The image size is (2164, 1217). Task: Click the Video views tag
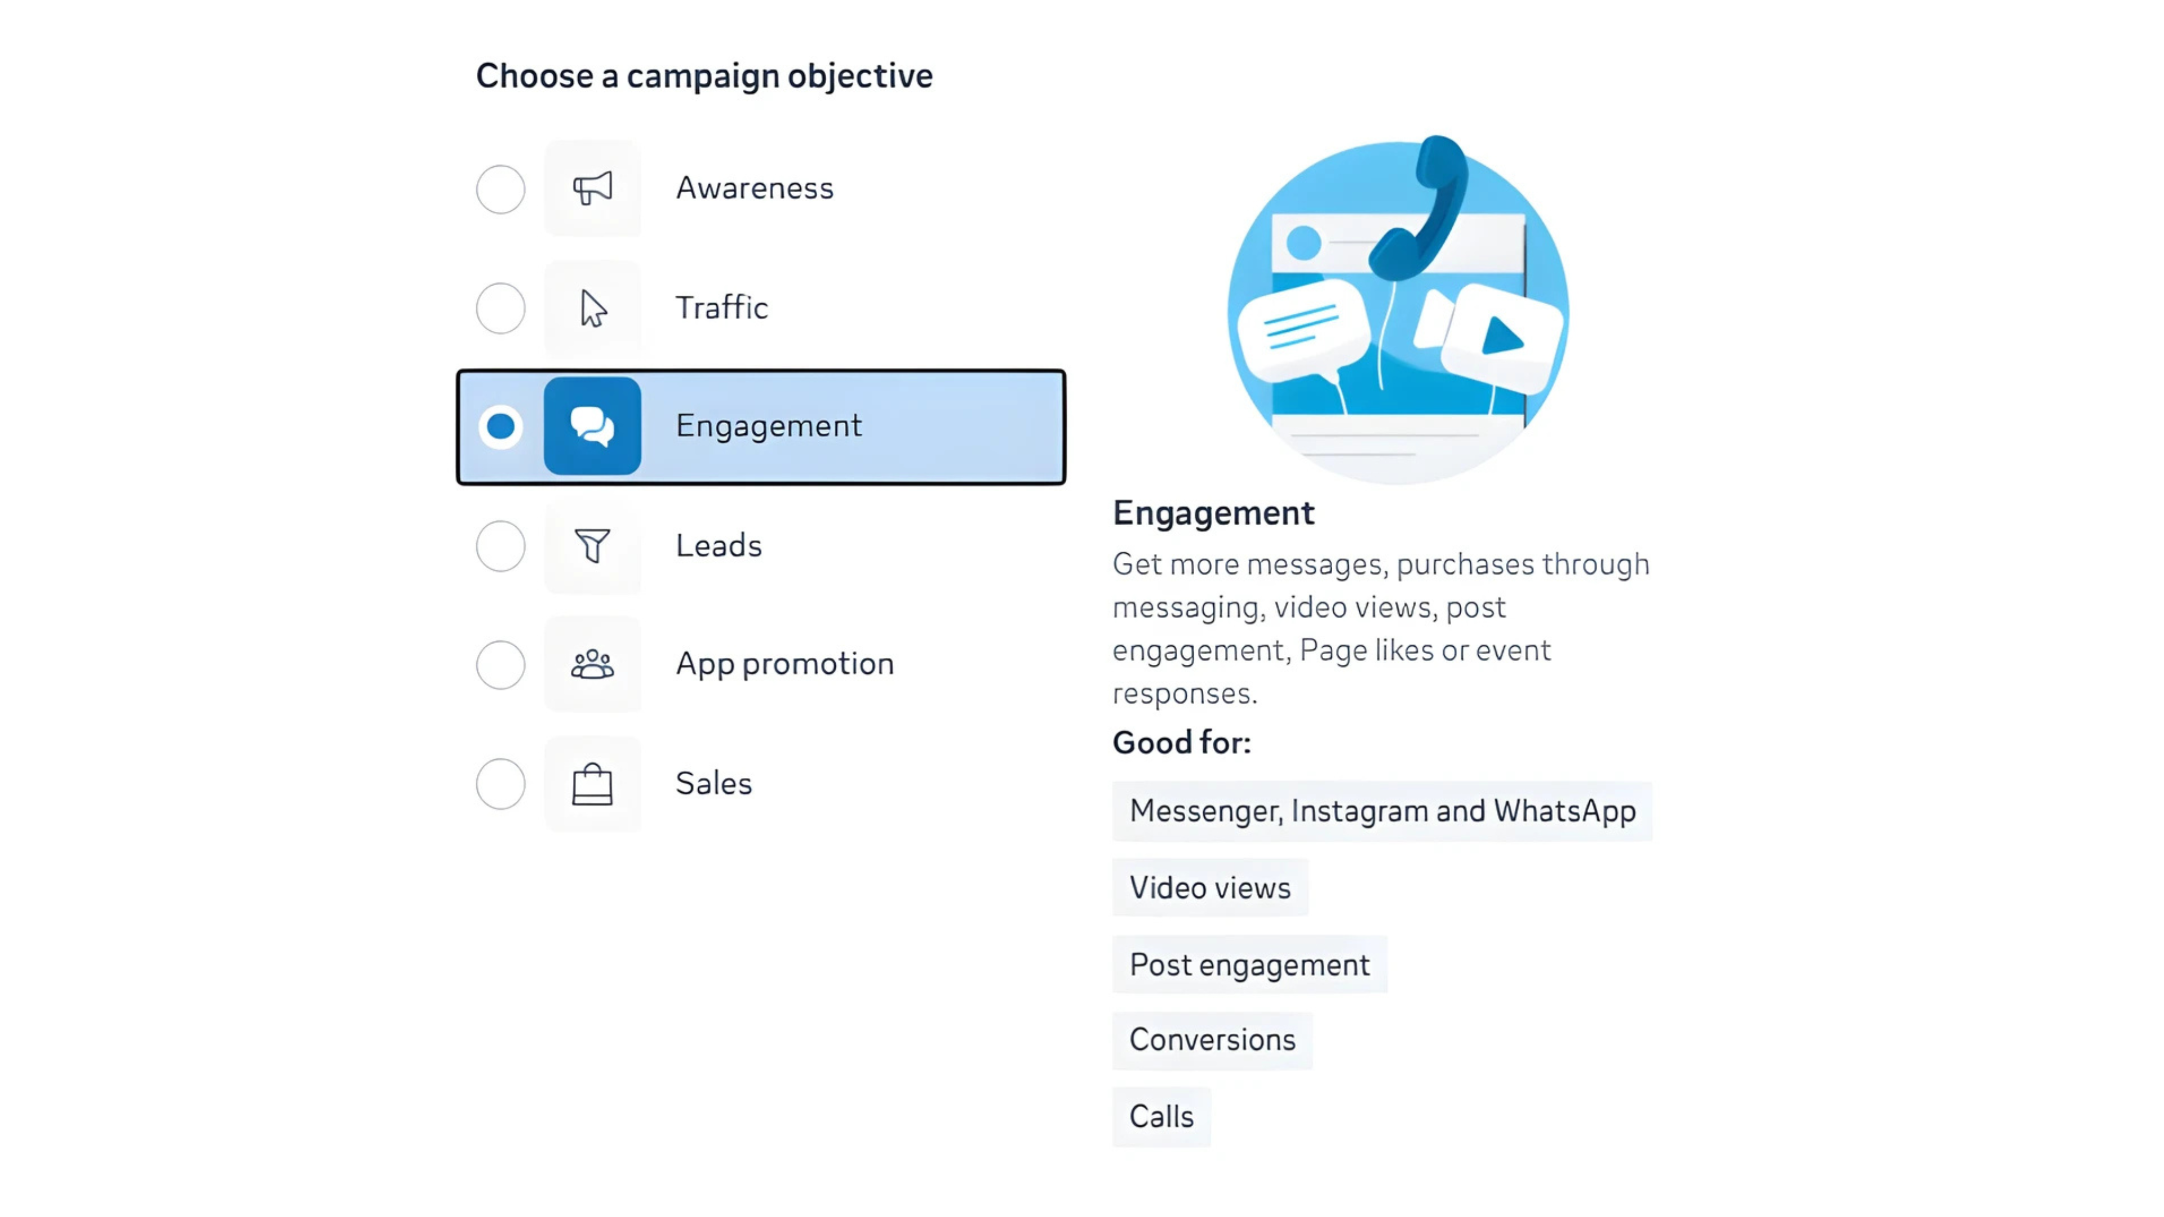point(1210,888)
